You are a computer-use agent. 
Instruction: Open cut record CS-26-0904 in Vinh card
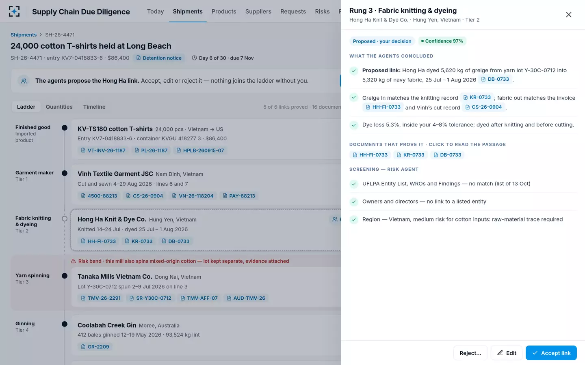point(144,196)
